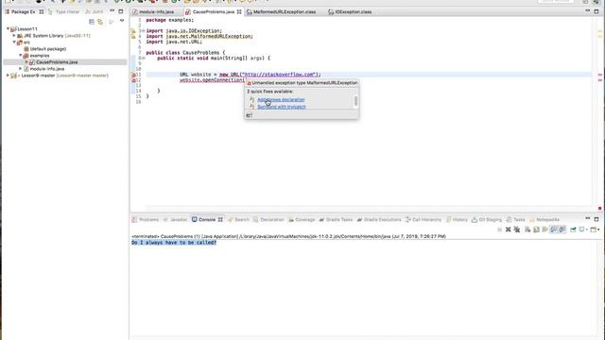Screen dimensions: 605x340
Task: Collapse the imports fold on line 3
Action: click(x=143, y=30)
